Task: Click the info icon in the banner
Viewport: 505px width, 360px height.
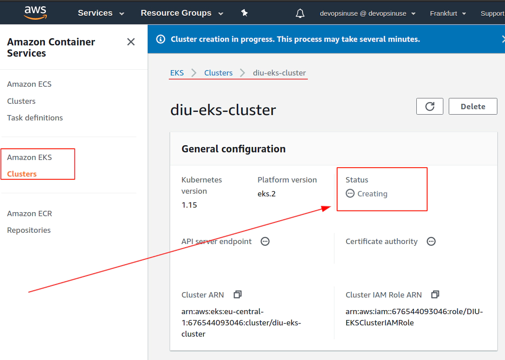Action: tap(161, 39)
